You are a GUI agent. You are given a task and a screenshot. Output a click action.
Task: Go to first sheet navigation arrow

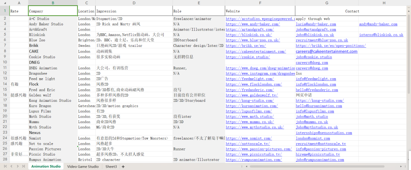[5, 166]
